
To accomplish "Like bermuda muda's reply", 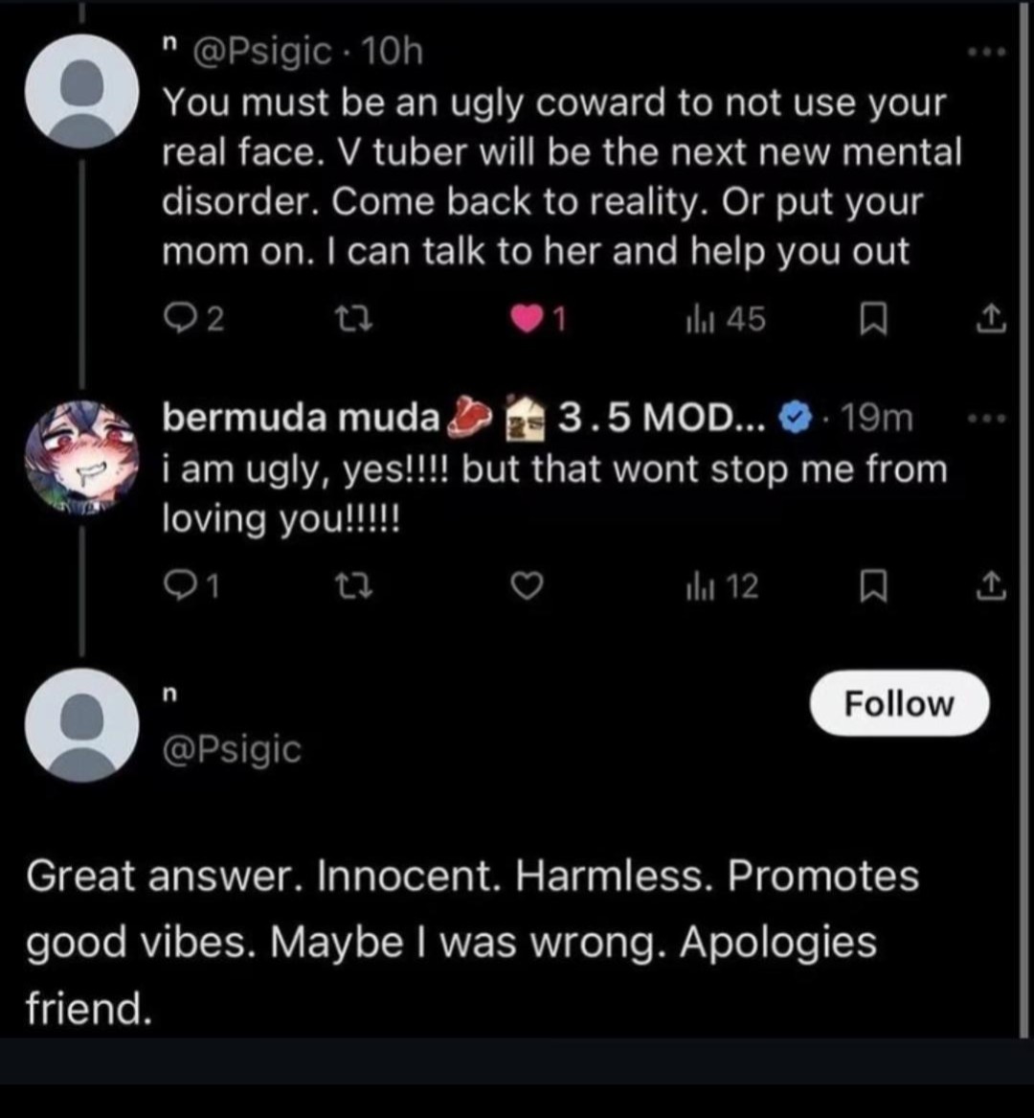I will pyautogui.click(x=528, y=586).
